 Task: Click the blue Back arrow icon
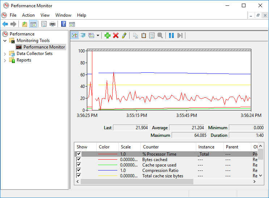coord(5,24)
